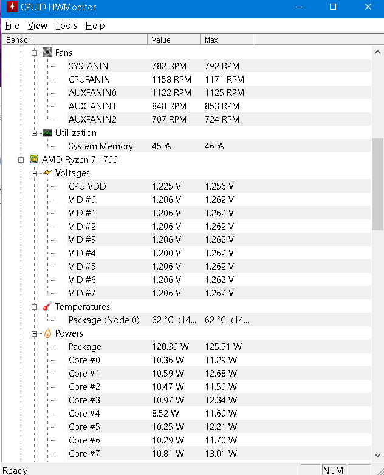The width and height of the screenshot is (384, 475).
Task: Click the Fans category fan icon
Action: (47, 52)
